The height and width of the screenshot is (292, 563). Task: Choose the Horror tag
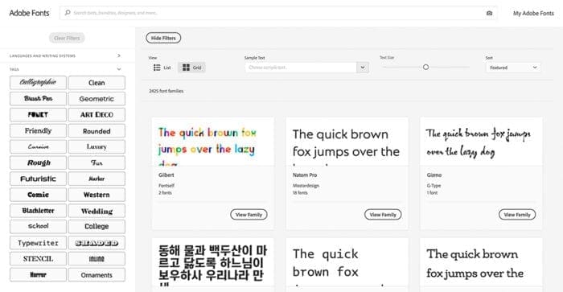click(x=38, y=275)
